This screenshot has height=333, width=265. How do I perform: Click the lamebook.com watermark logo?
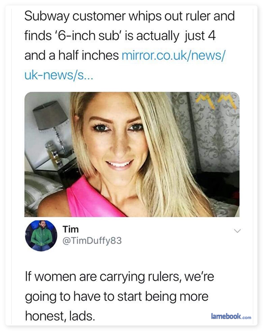231,316
